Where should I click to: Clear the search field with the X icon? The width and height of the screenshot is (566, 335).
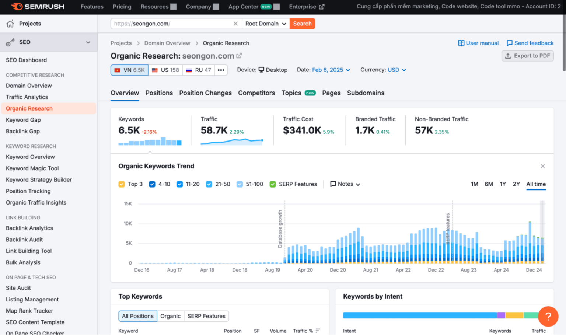(235, 23)
